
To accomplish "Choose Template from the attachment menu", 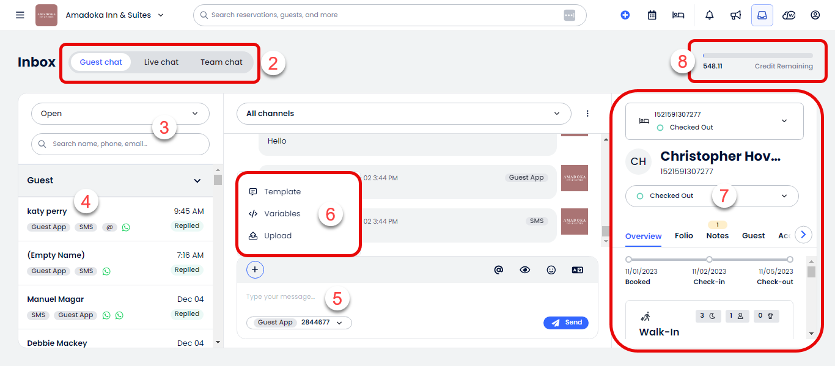I will tap(275, 192).
